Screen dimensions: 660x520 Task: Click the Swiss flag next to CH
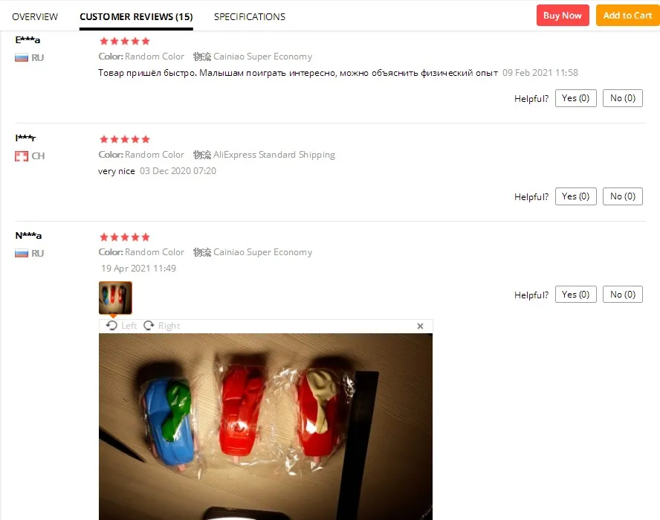tap(22, 156)
